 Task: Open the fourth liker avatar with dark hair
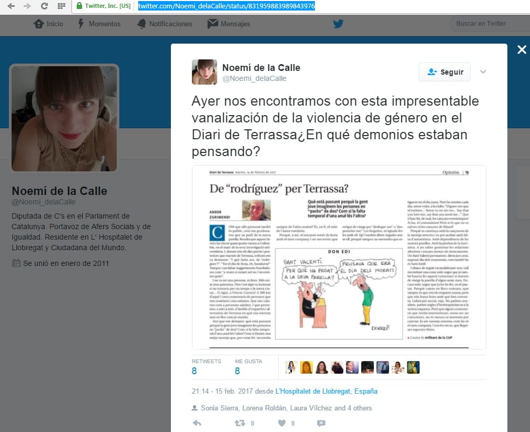point(337,367)
